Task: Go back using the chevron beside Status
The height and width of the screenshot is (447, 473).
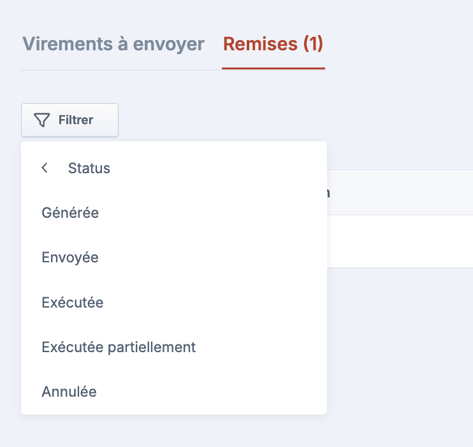Action: 45,168
